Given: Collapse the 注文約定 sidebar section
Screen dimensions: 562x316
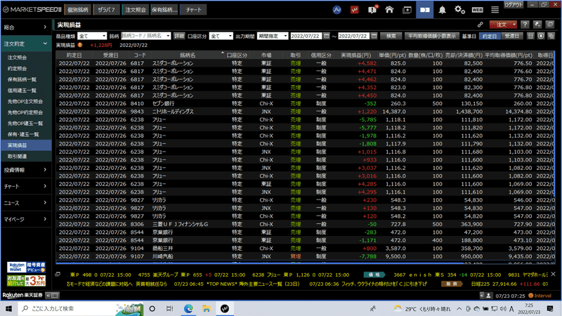Looking at the screenshot, I should pyautogui.click(x=26, y=44).
